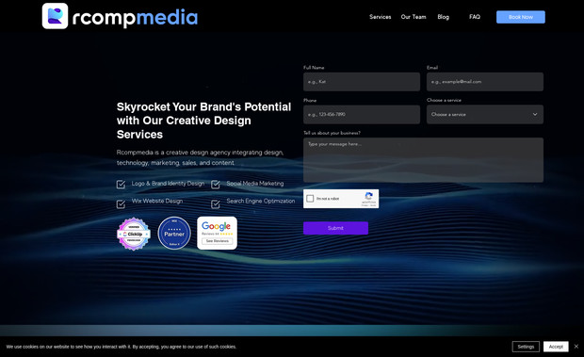Click the checkmark icon beside Search Engine Optimization
Image resolution: width=584 pixels, height=357 pixels.
216,204
